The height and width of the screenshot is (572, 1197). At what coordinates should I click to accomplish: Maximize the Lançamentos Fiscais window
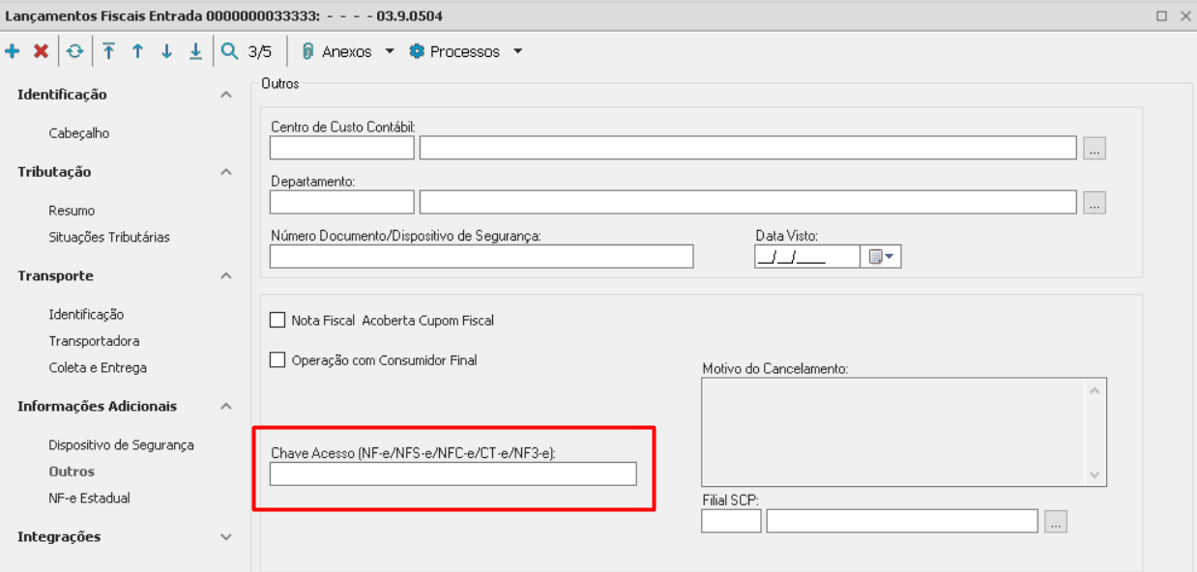1161,16
